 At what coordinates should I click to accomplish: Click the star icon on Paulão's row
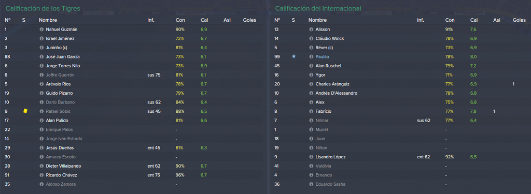[x=294, y=56]
